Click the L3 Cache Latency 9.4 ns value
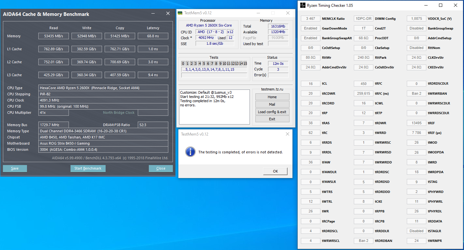 tap(153, 75)
